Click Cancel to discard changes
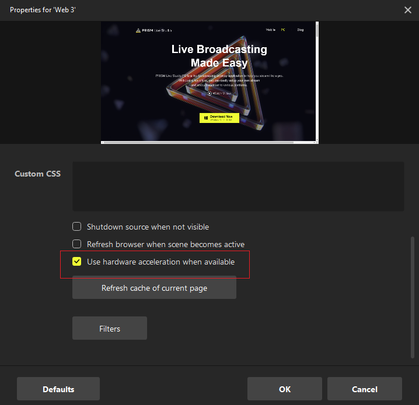Image resolution: width=419 pixels, height=405 pixels. (365, 389)
